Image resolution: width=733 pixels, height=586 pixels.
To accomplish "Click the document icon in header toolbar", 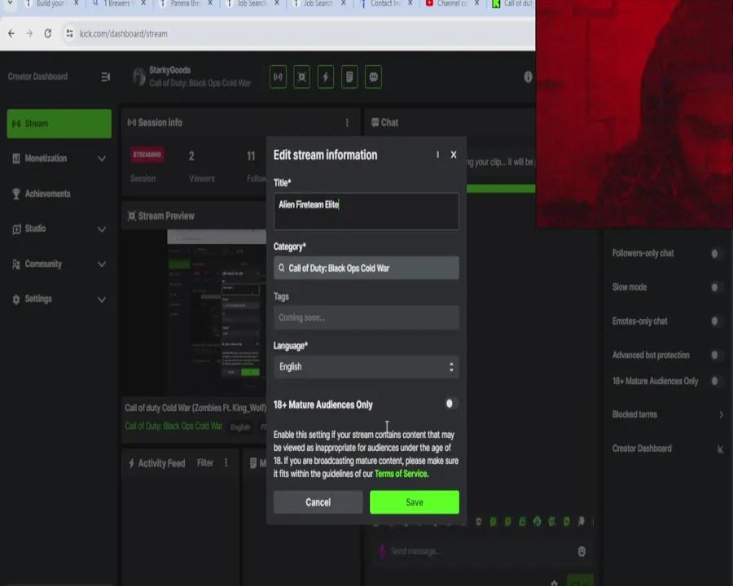I will [349, 77].
